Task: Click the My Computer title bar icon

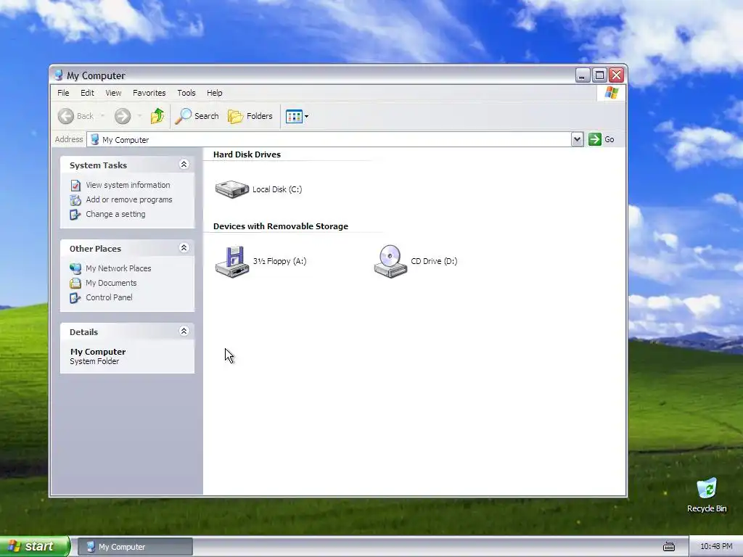Action: pyautogui.click(x=59, y=75)
